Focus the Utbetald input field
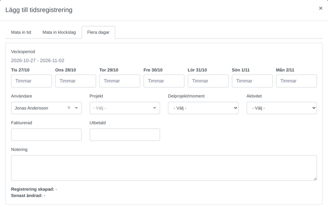Viewport: 328px width, 207px height. point(125,135)
